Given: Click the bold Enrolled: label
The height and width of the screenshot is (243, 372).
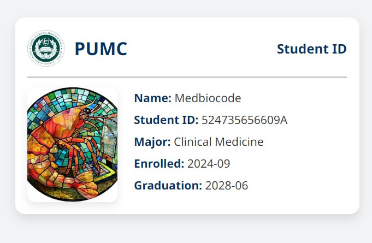Looking at the screenshot, I should pos(159,164).
